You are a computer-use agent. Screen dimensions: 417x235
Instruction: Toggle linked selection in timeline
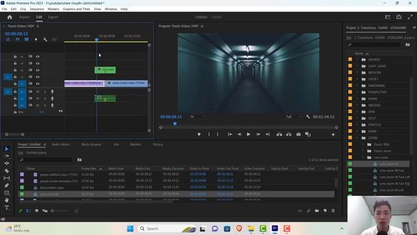(x=27, y=39)
